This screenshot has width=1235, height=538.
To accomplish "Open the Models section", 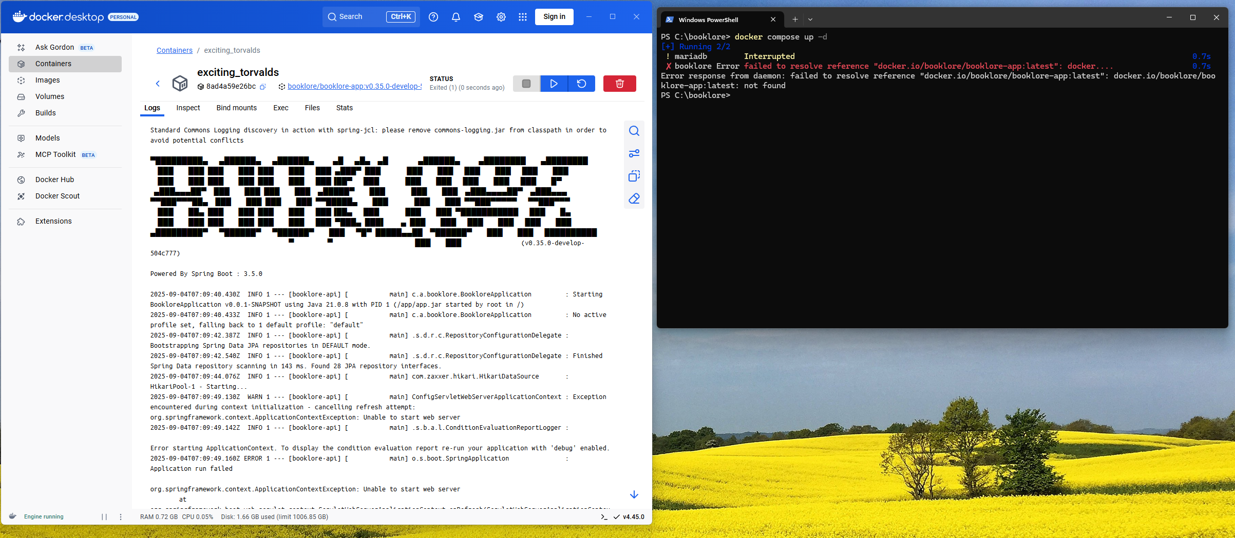I will [65, 138].
